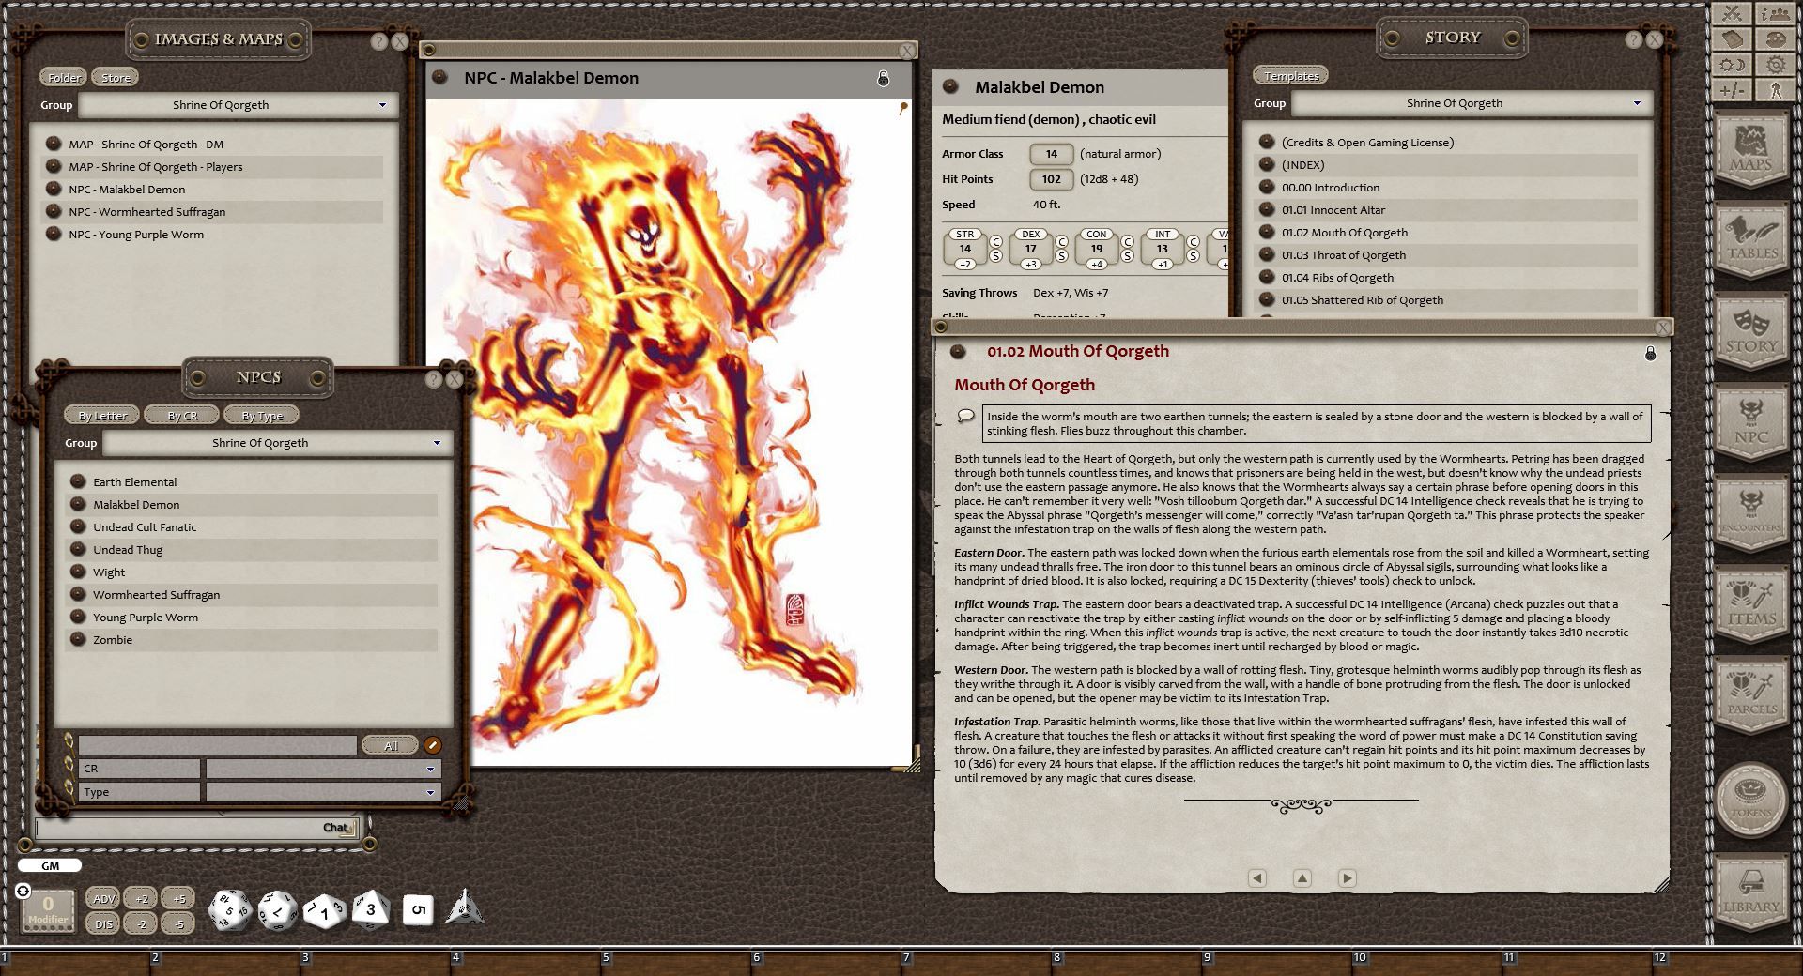1803x976 pixels.
Task: Open Options with the gear icon
Action: [x=1778, y=64]
